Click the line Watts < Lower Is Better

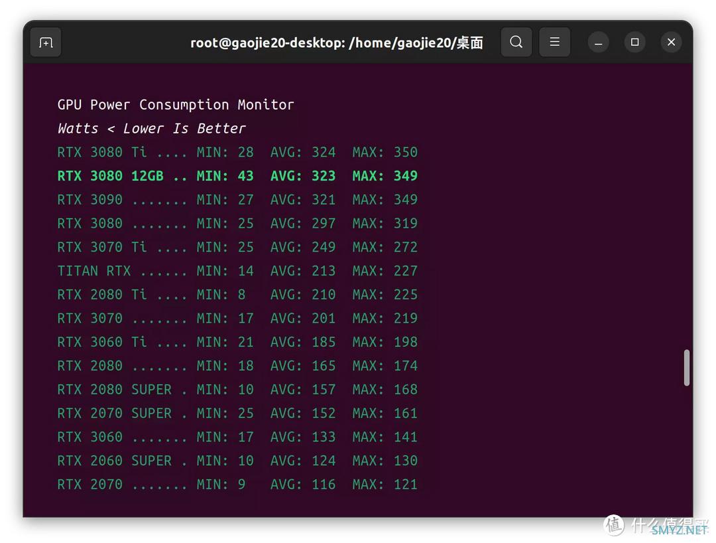(151, 128)
